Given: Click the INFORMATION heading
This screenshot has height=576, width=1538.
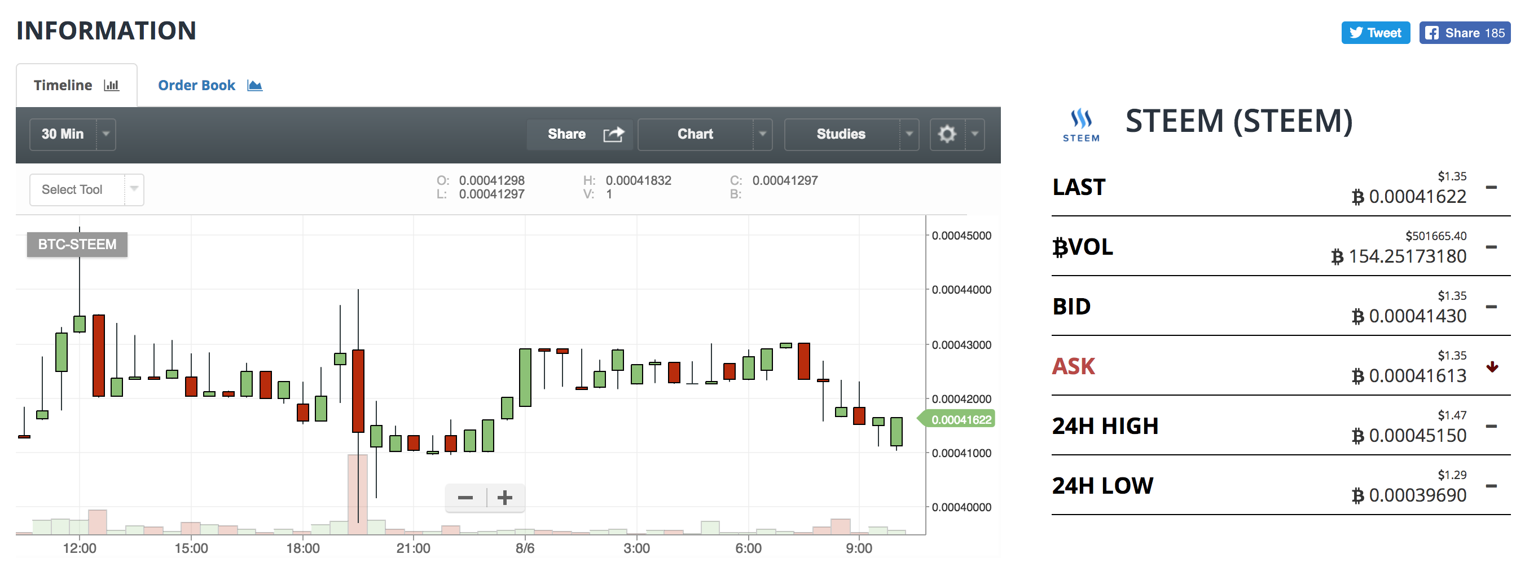Looking at the screenshot, I should pyautogui.click(x=106, y=31).
